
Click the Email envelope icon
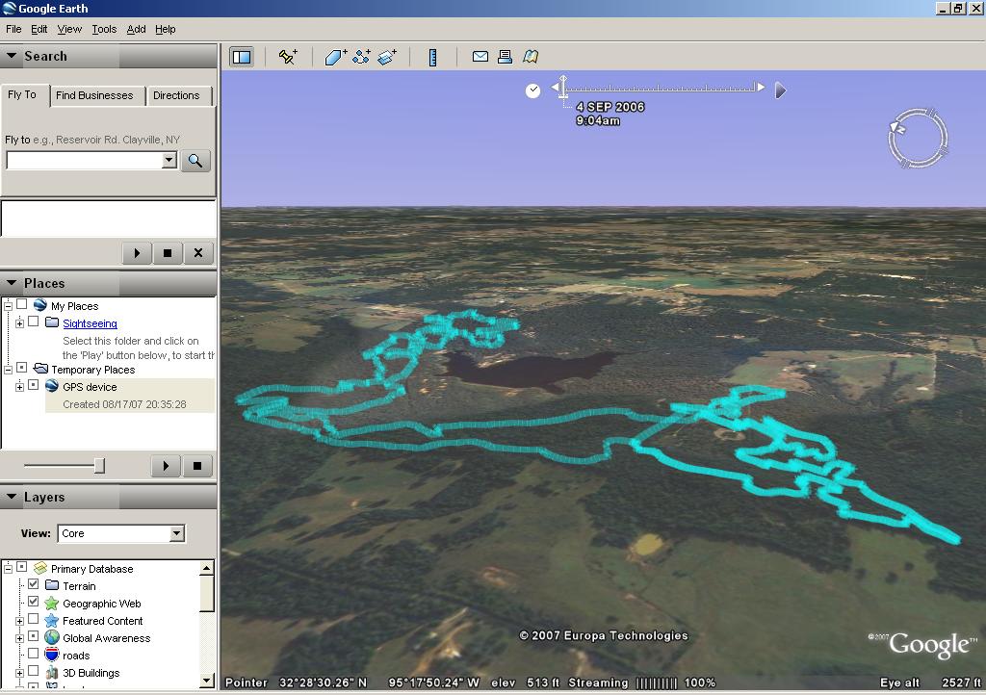tap(480, 58)
